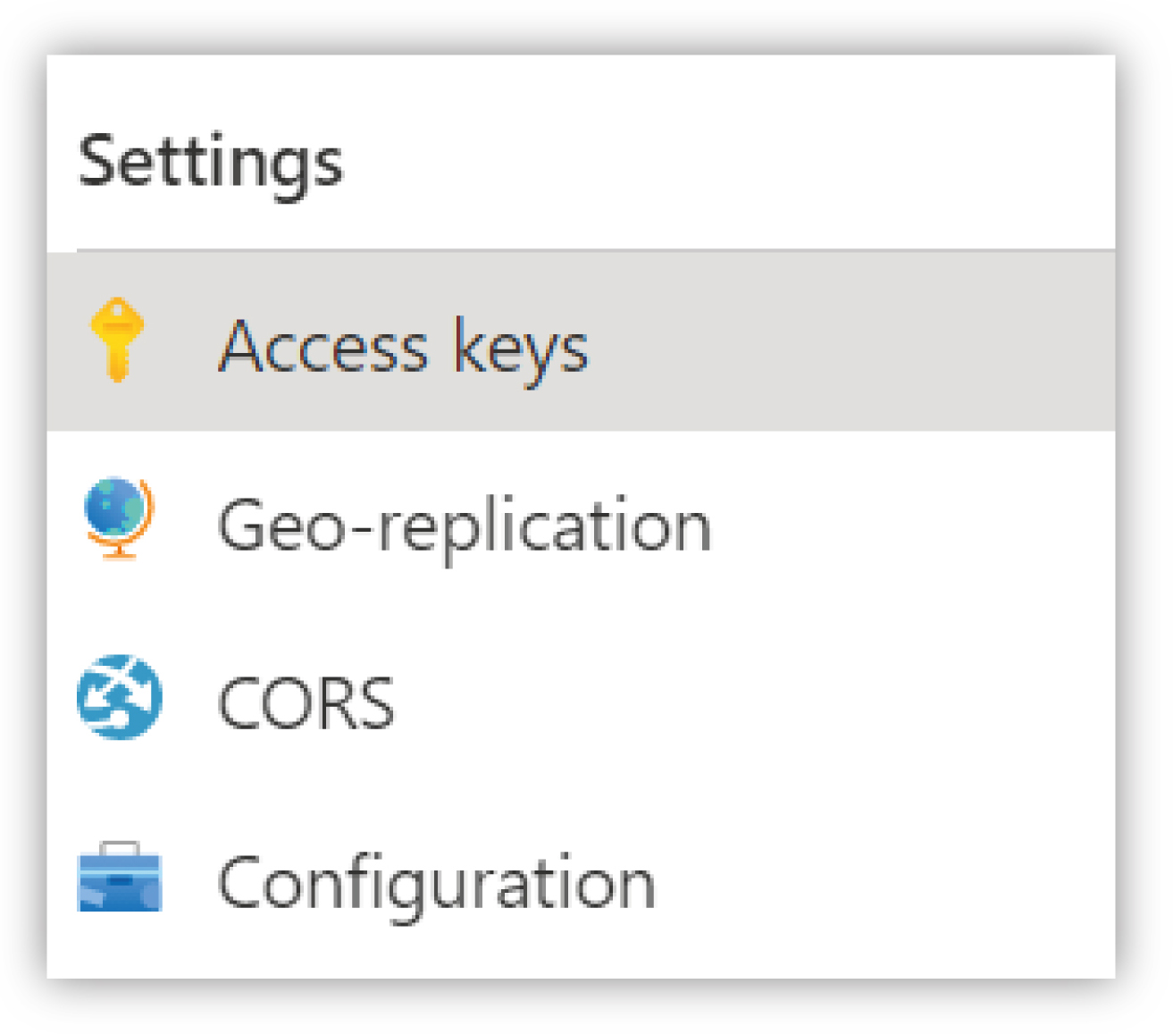Open the blue toolbox Configuration icon
The height and width of the screenshot is (1034, 1173).
pos(120,877)
